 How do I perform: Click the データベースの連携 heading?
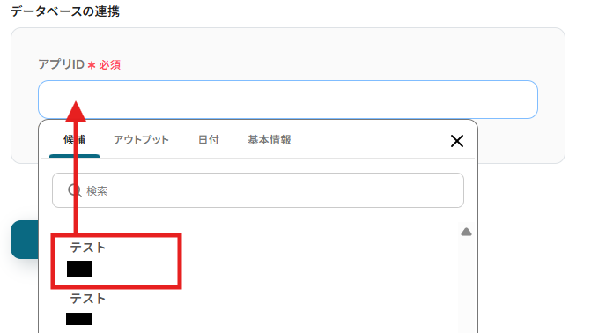point(65,11)
